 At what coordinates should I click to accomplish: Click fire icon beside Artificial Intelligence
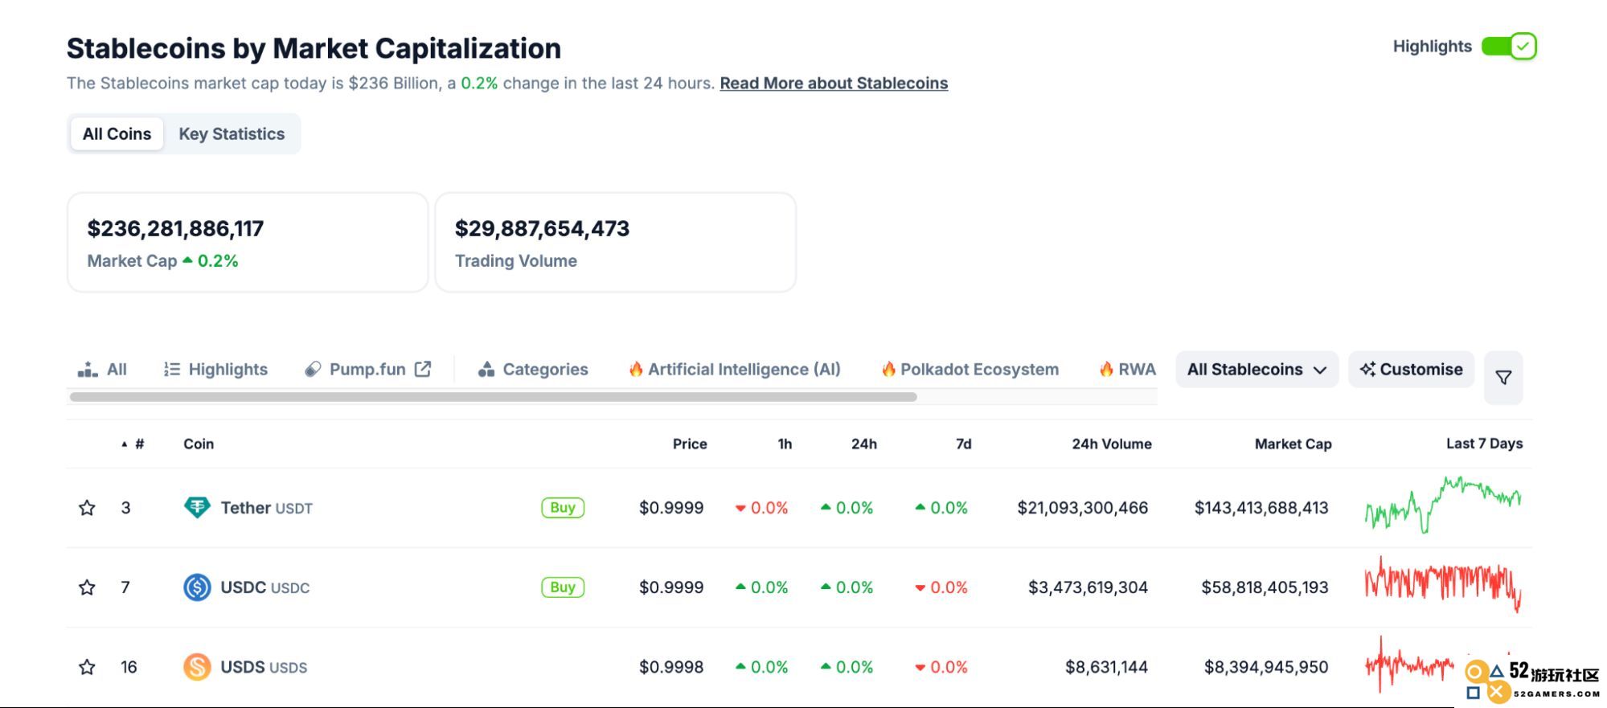[636, 369]
